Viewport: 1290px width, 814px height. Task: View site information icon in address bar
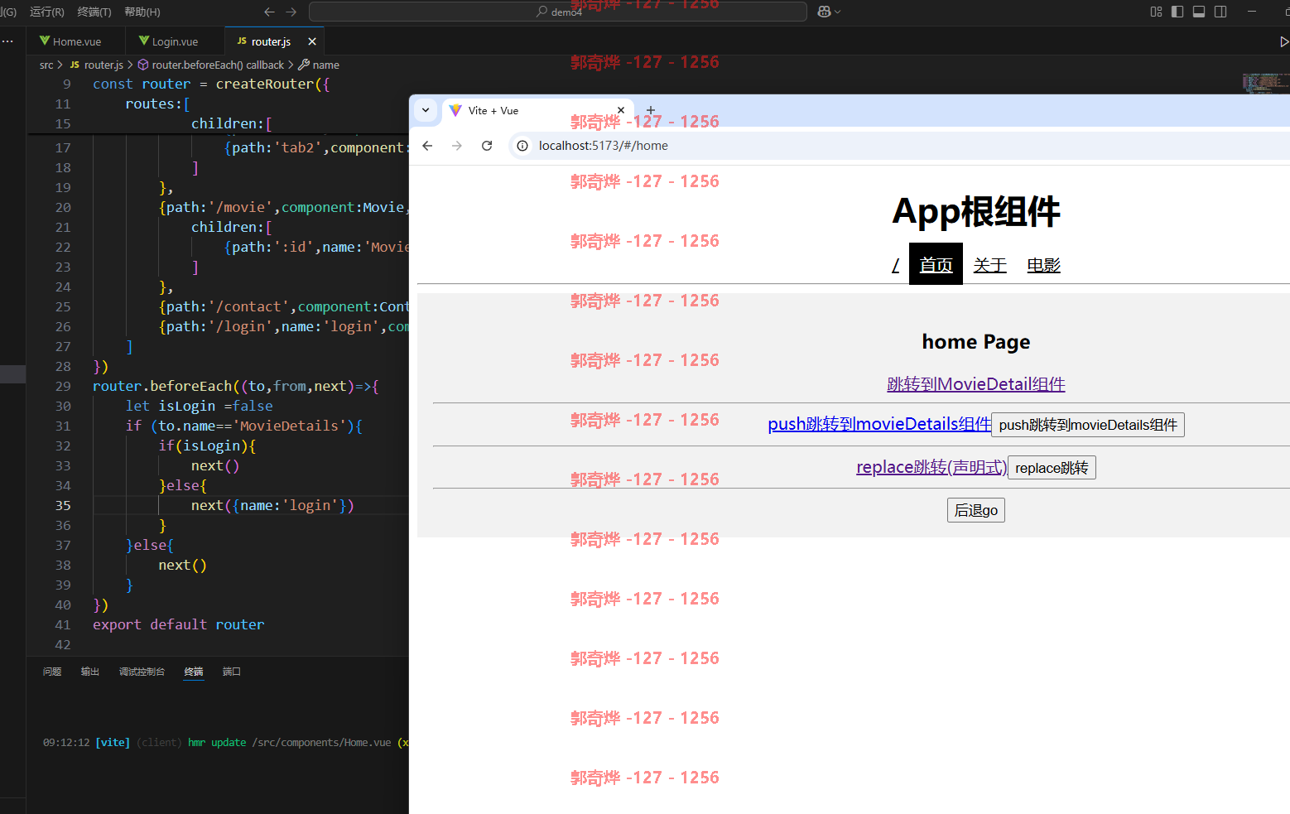point(522,146)
